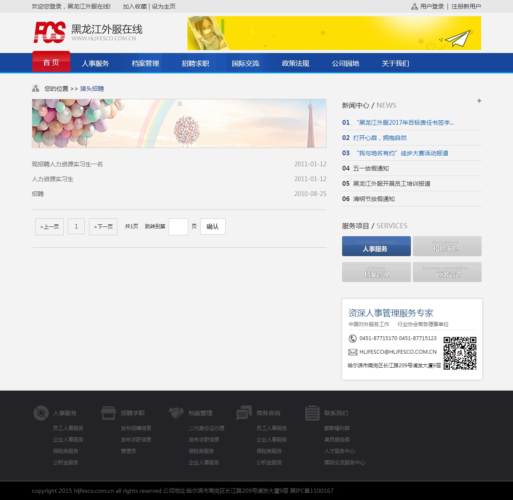Click the footer chat icon for 商务咨询

pyautogui.click(x=244, y=413)
